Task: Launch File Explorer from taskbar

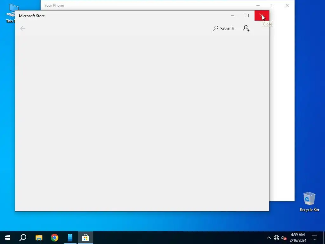Action: pos(39,238)
